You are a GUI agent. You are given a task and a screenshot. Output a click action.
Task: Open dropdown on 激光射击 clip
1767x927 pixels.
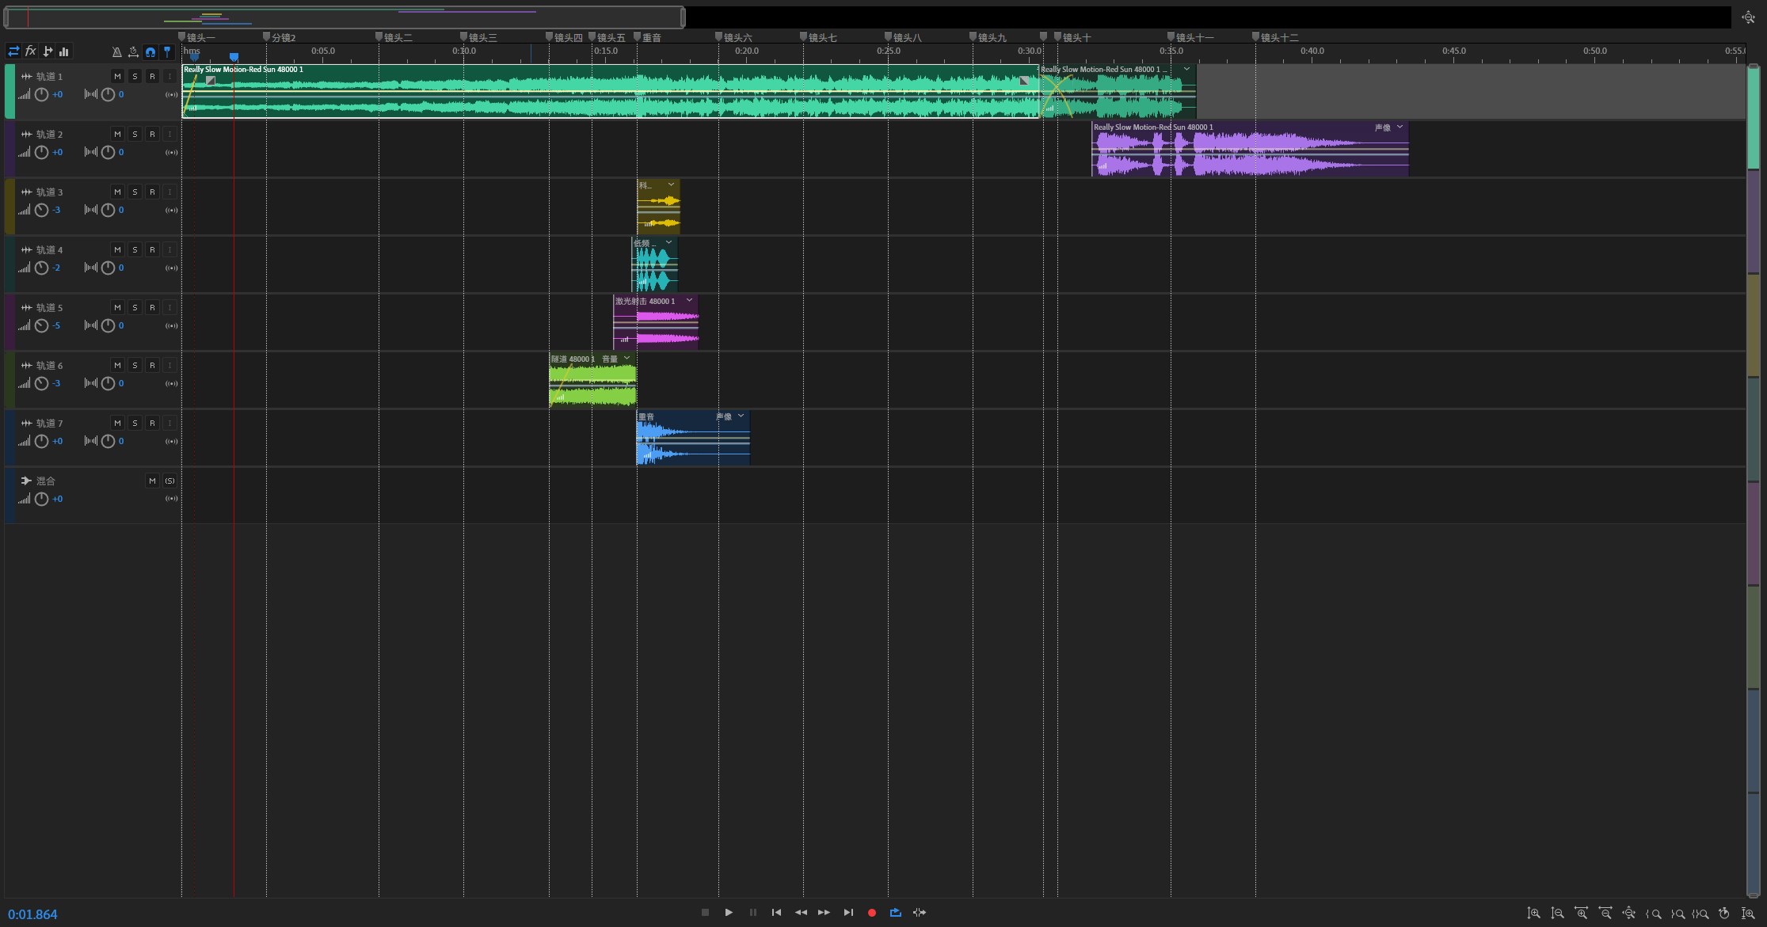[x=689, y=301]
